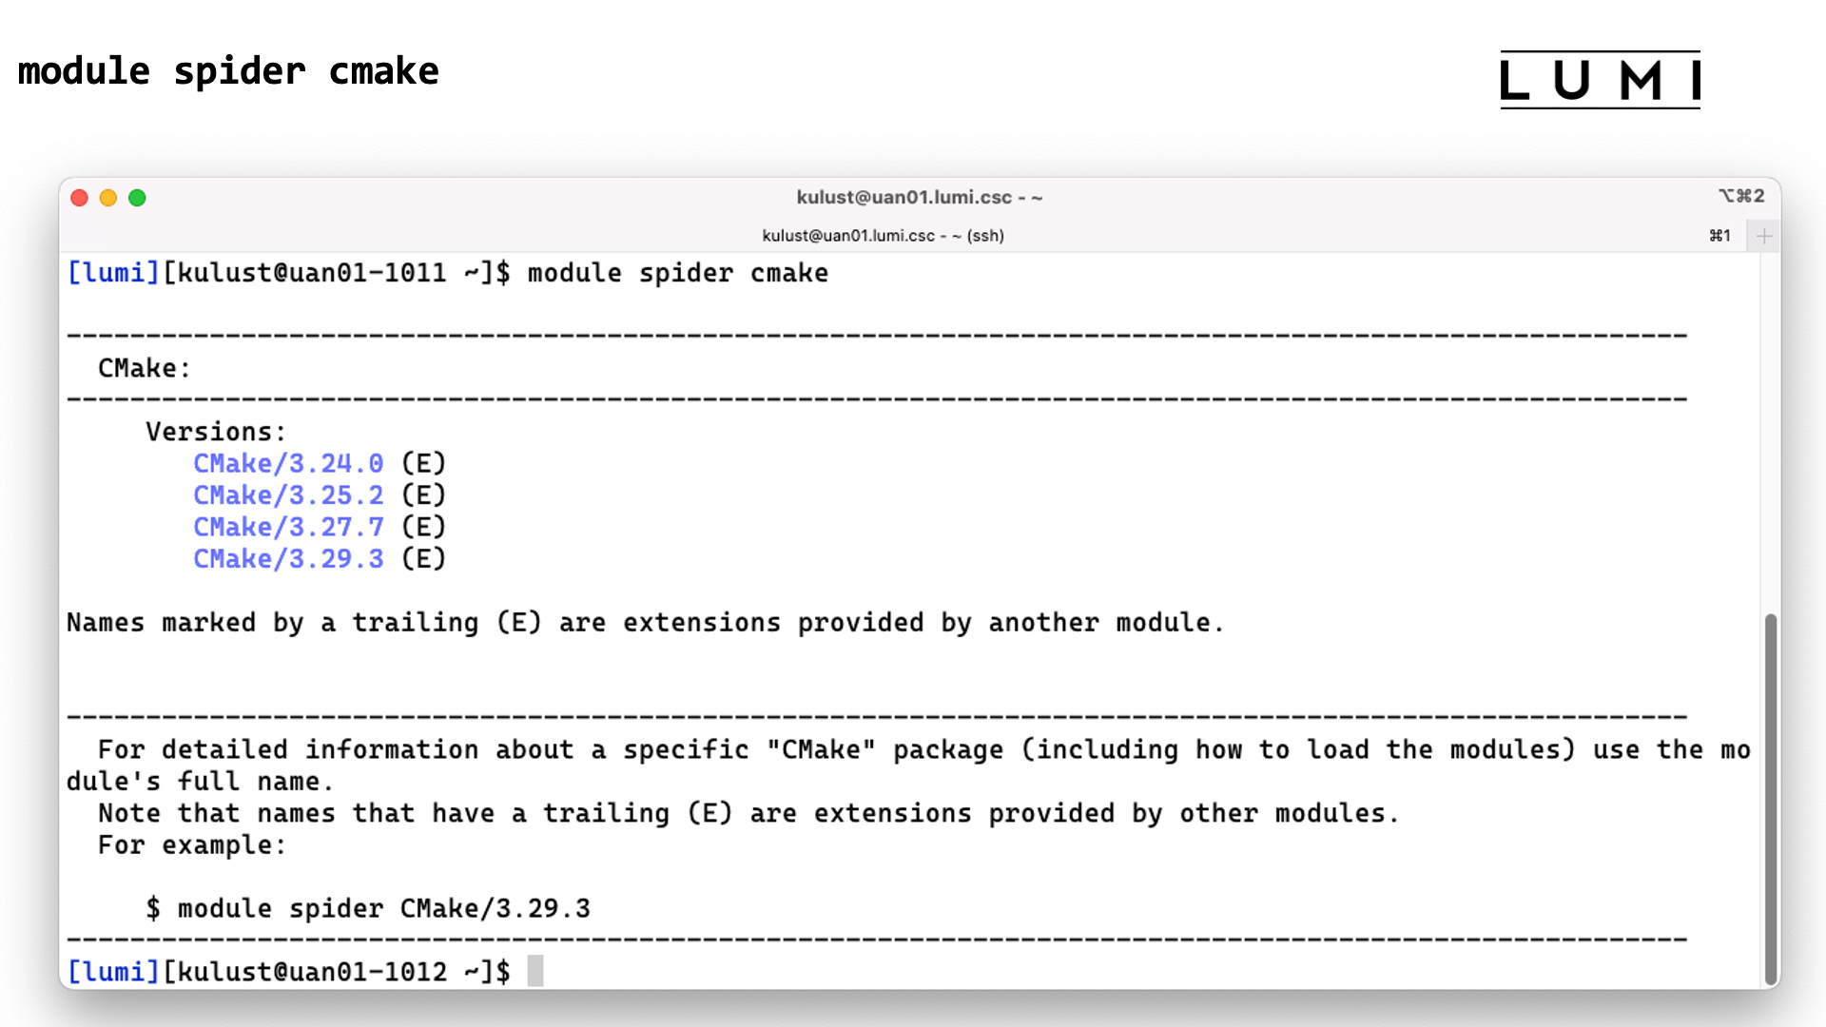Select the ssh session tab
Image resolution: width=1826 pixels, height=1027 pixels.
pos(883,236)
